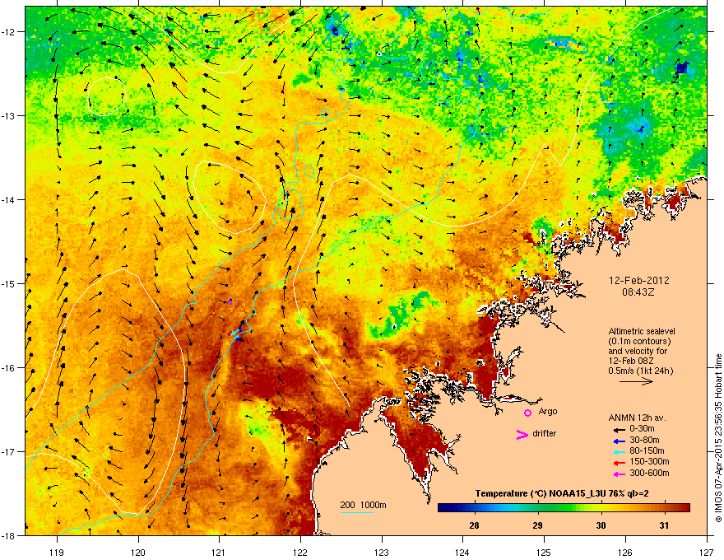
Task: Click the longitude axis label 121
Action: (219, 552)
